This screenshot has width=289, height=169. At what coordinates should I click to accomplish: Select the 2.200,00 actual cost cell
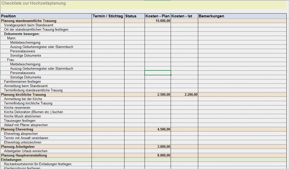(184, 95)
